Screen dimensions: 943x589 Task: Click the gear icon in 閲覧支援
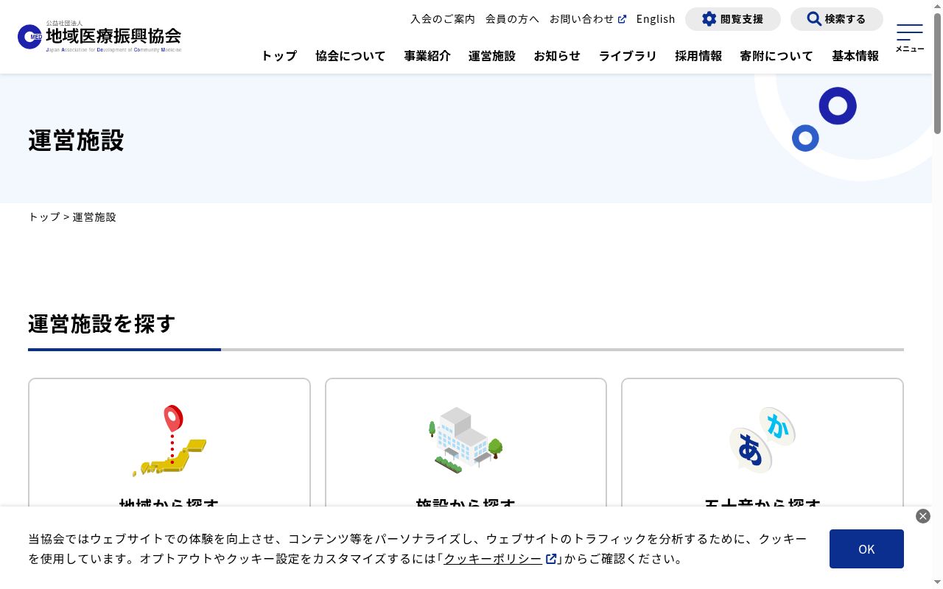(x=709, y=19)
